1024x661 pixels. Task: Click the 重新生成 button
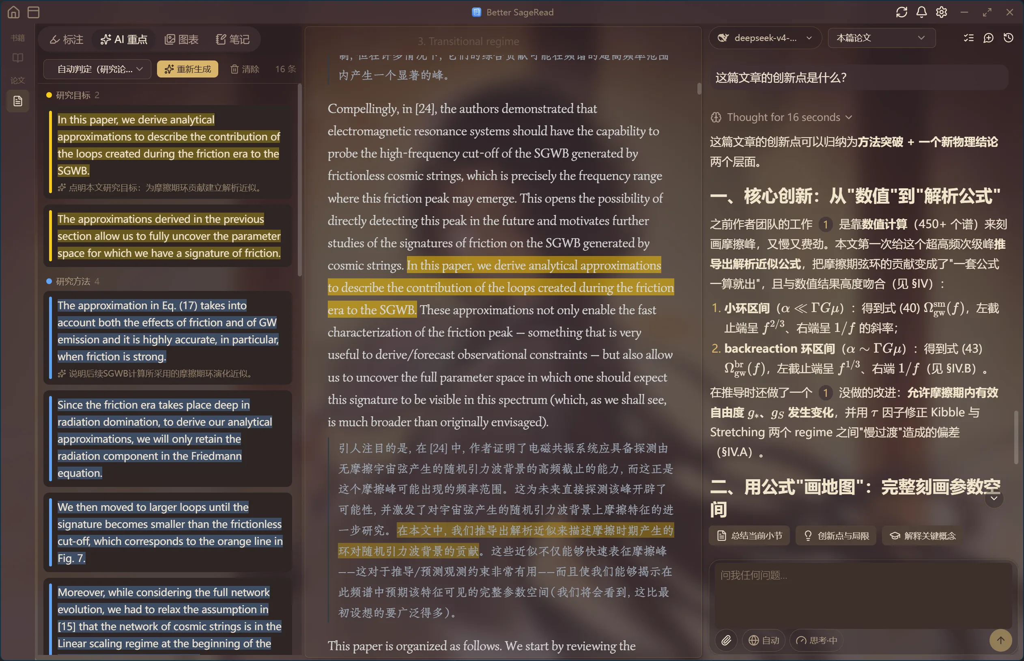coord(187,69)
